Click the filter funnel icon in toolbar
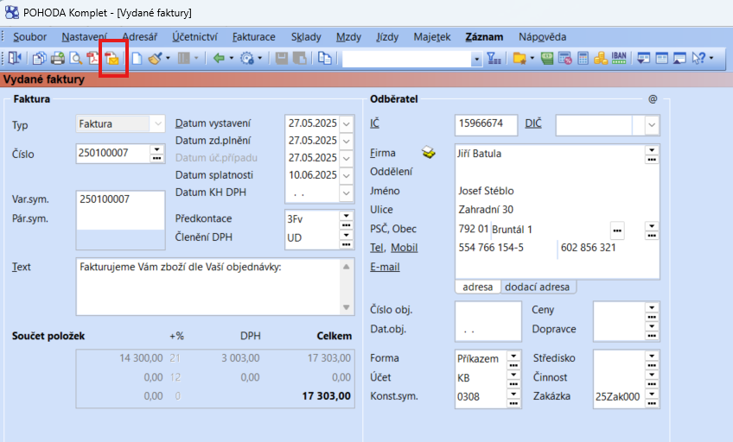This screenshot has width=733, height=442. pos(494,59)
